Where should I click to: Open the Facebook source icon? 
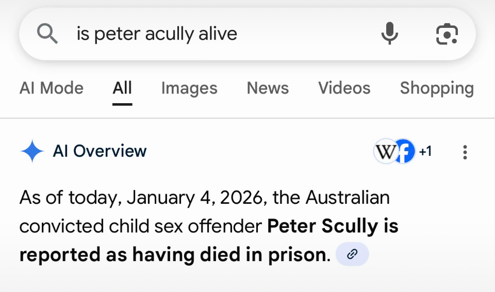click(405, 152)
